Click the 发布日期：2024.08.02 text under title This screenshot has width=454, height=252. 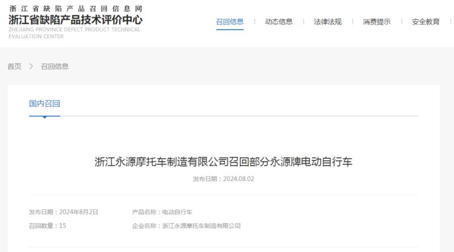pos(223,179)
